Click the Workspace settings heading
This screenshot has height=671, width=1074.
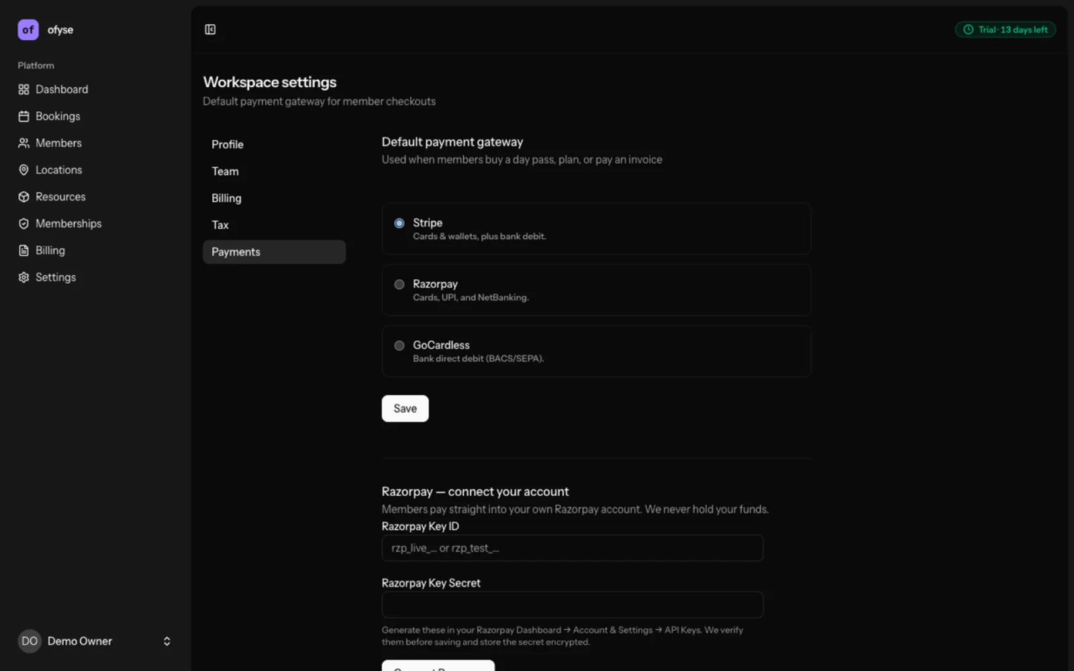pos(270,82)
